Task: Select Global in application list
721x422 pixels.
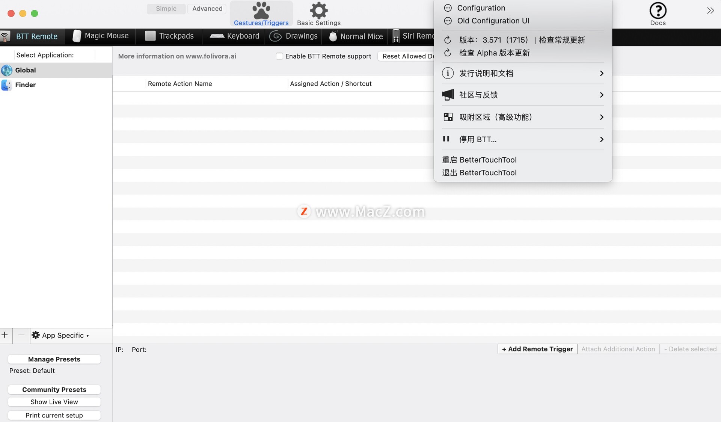Action: (56, 70)
